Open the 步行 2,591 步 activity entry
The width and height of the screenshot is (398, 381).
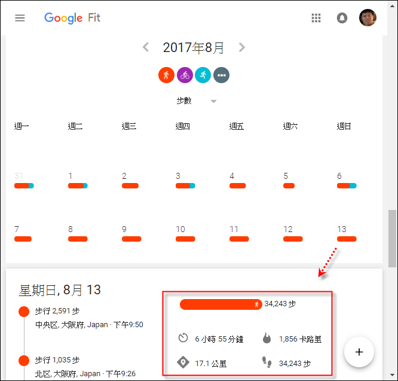57,311
